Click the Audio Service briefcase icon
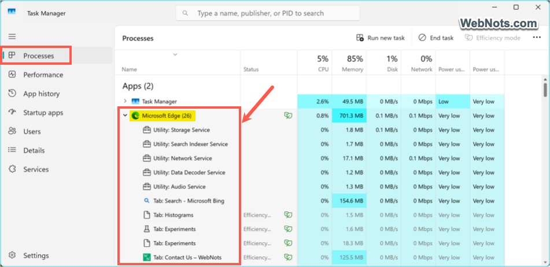This screenshot has width=550, height=267. [147, 187]
